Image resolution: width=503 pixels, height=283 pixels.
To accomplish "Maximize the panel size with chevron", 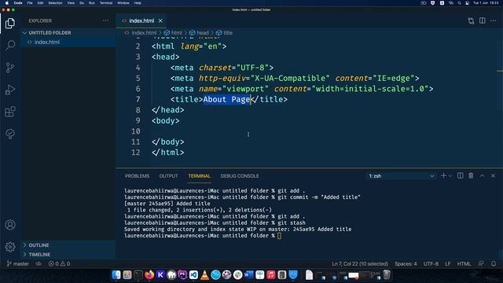I will [x=482, y=175].
